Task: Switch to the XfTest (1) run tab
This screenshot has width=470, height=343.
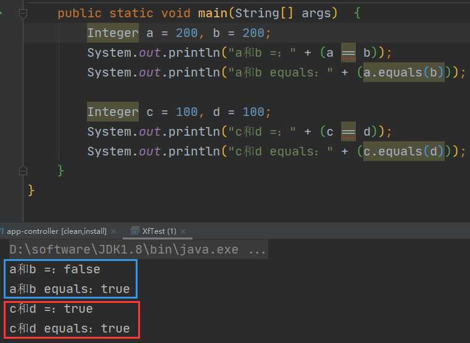Action: [159, 231]
